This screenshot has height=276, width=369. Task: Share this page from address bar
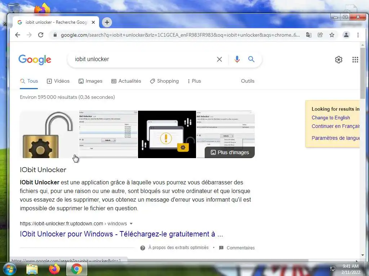coord(320,35)
